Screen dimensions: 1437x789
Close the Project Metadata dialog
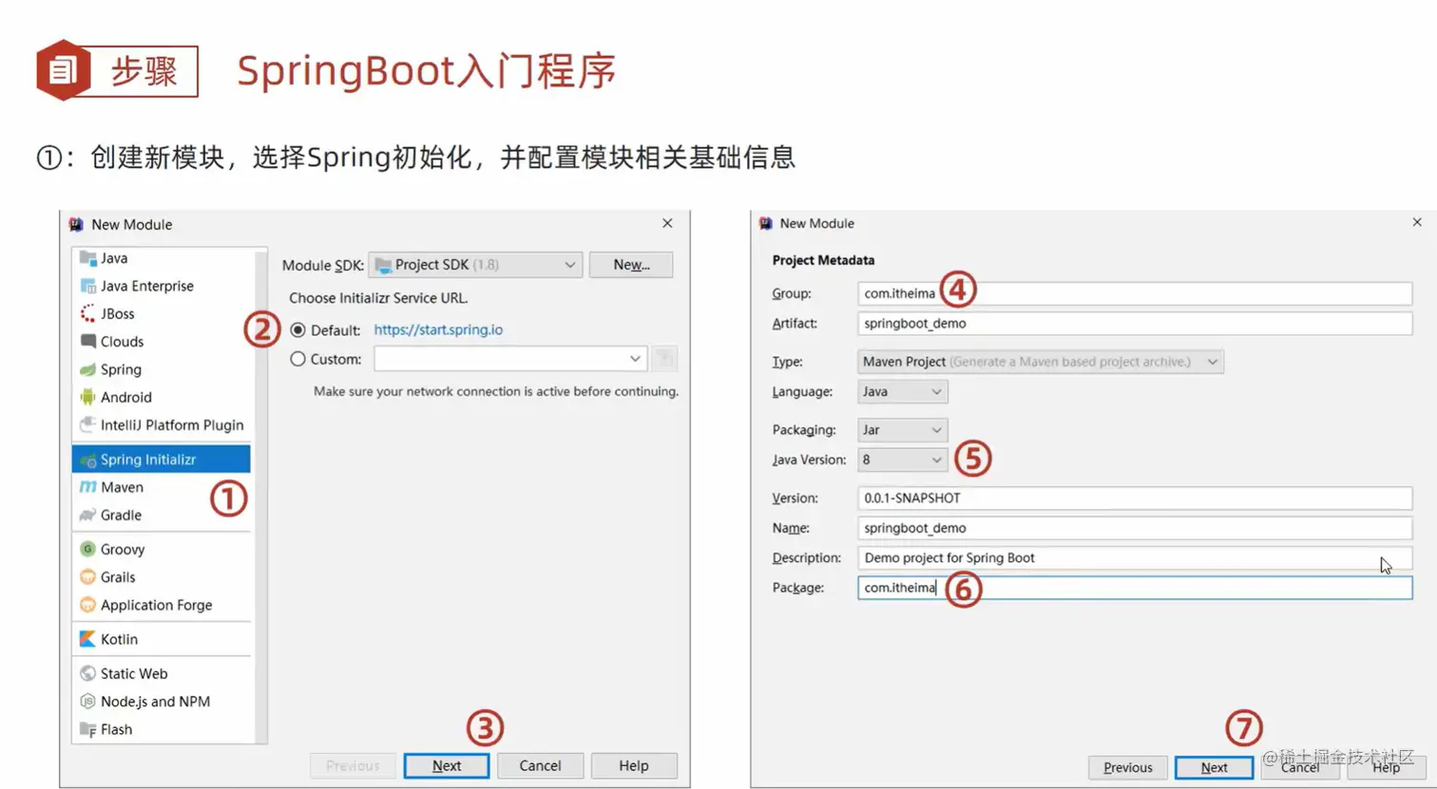(x=1417, y=222)
